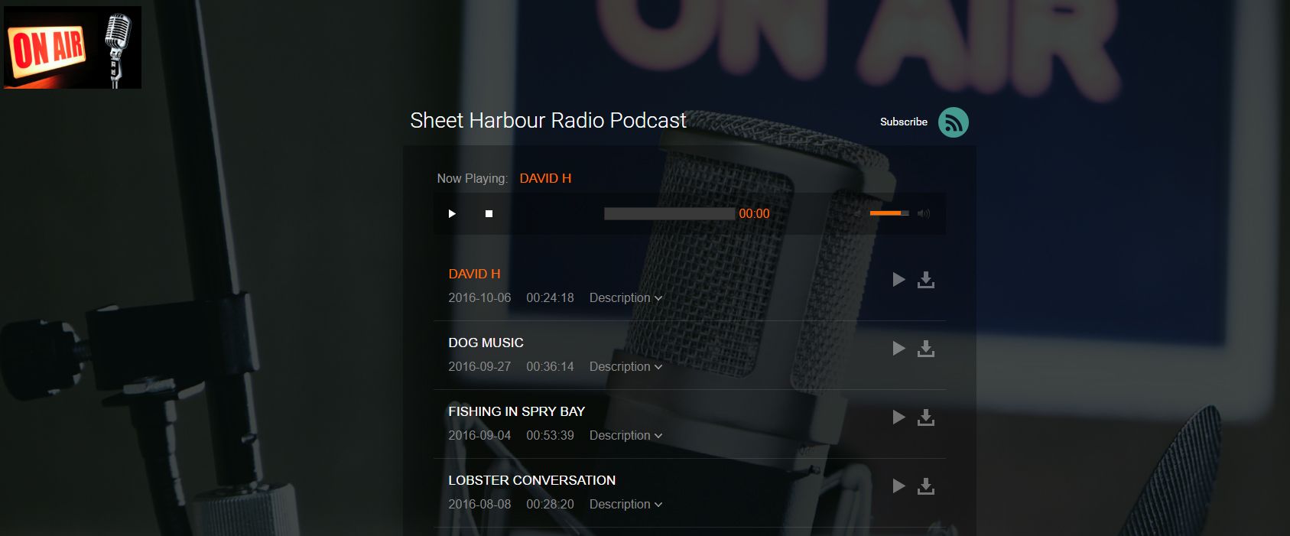Click the date 2016-09-27
The height and width of the screenshot is (536, 1290).
(x=479, y=366)
